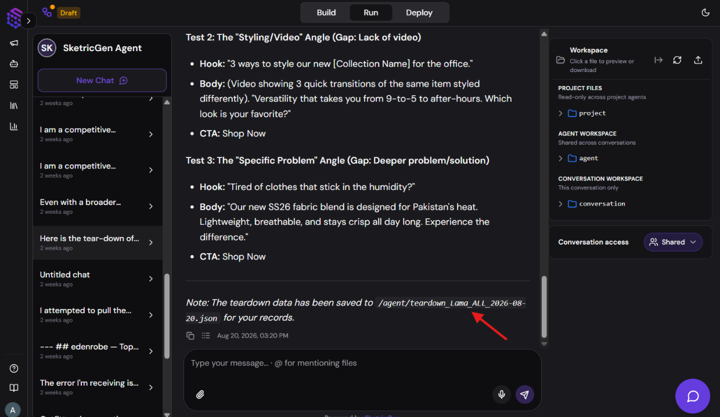Click the chat message scrollbar thumb
The image size is (720, 417).
click(x=544, y=307)
